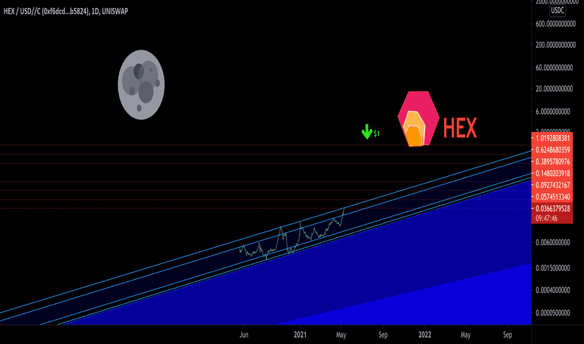Click the 09:47:46 countdown timer
The height and width of the screenshot is (344, 584).
pyautogui.click(x=546, y=218)
